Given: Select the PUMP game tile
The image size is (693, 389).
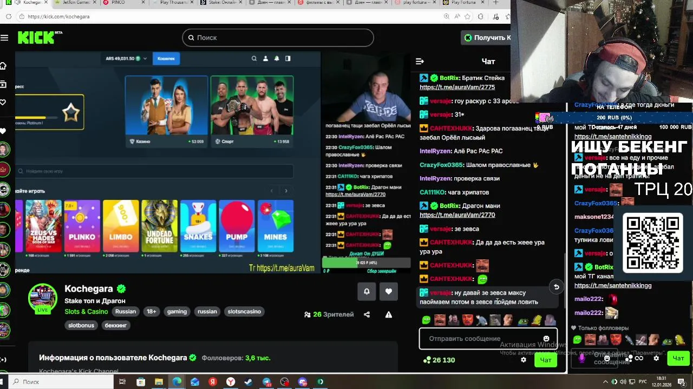Looking at the screenshot, I should (237, 226).
